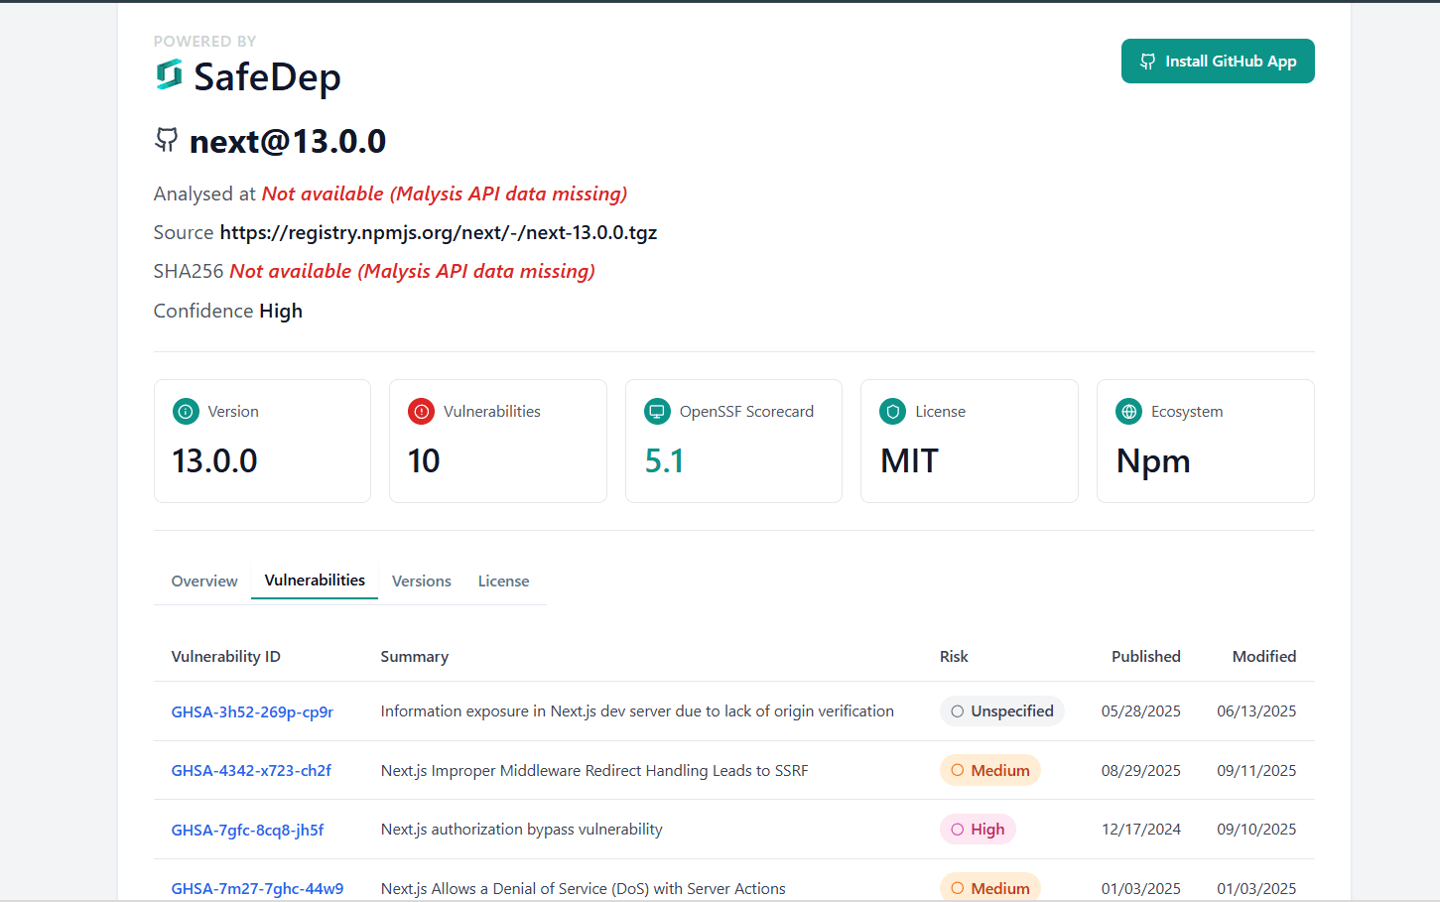Click the High risk badge
This screenshot has width=1440, height=902.
pos(978,830)
